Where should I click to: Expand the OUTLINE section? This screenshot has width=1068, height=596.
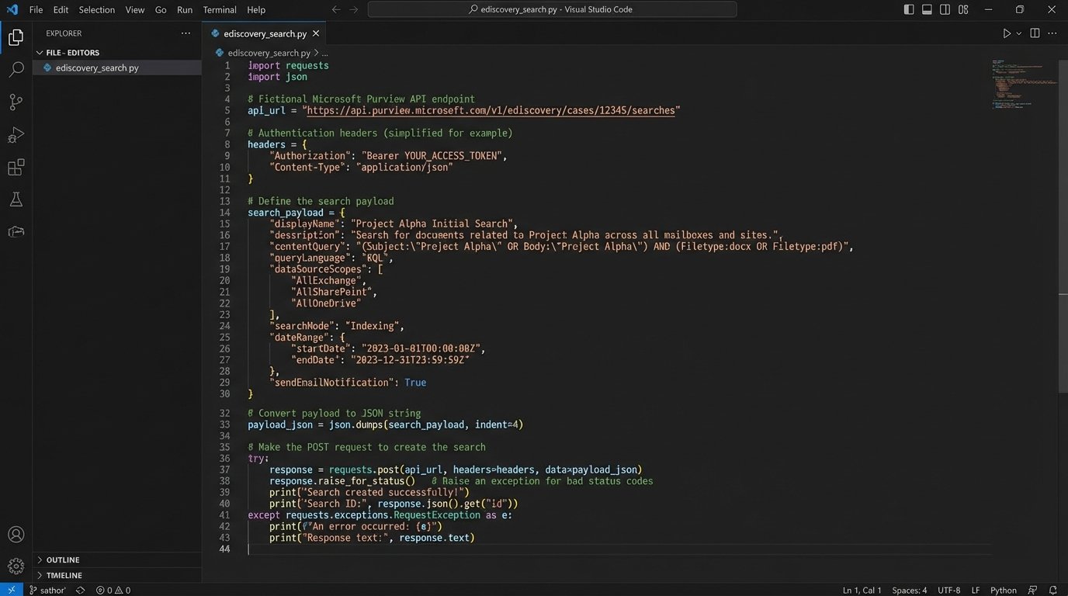click(x=62, y=559)
